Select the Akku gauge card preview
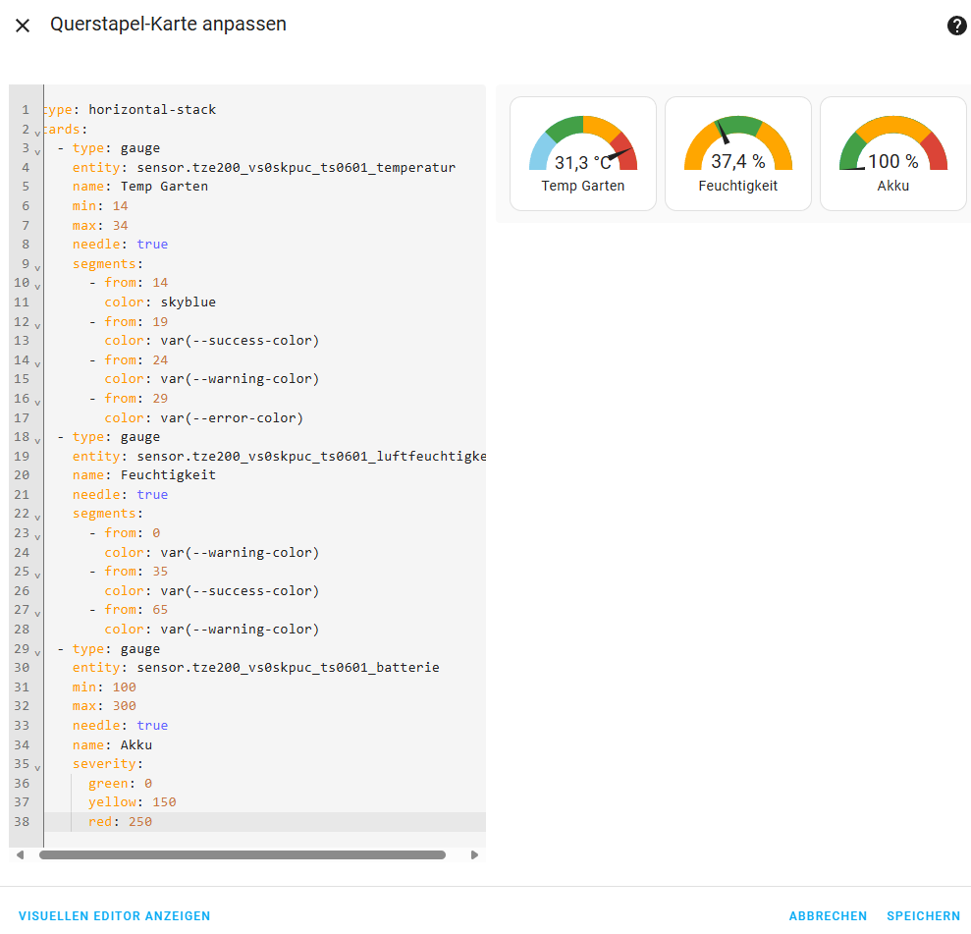Screen dimensions: 971x934 coord(893,153)
